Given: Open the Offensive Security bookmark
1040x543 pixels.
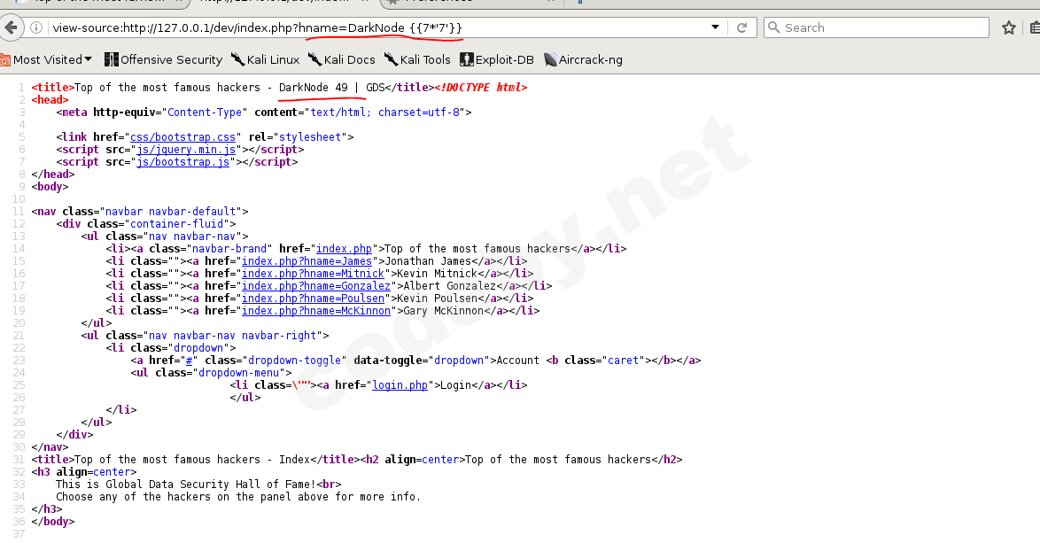Looking at the screenshot, I should (x=163, y=59).
